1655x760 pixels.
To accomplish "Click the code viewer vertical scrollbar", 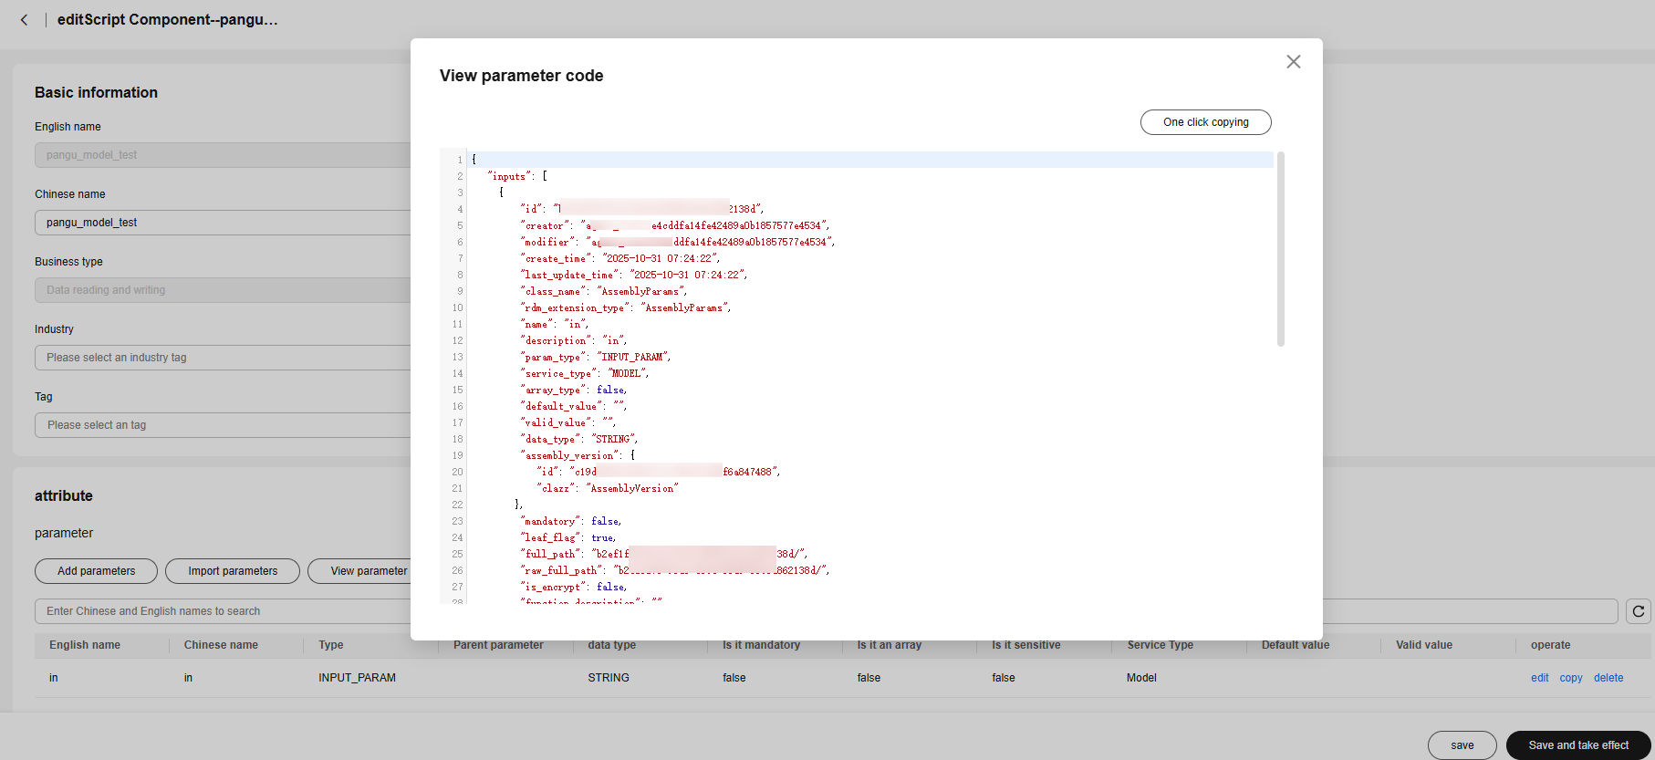I will pyautogui.click(x=1280, y=249).
